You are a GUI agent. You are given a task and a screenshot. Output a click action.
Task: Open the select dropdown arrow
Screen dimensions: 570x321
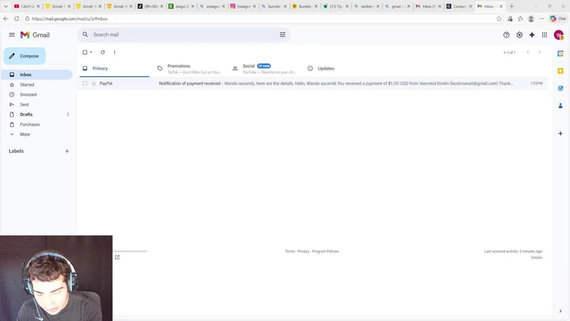click(91, 52)
